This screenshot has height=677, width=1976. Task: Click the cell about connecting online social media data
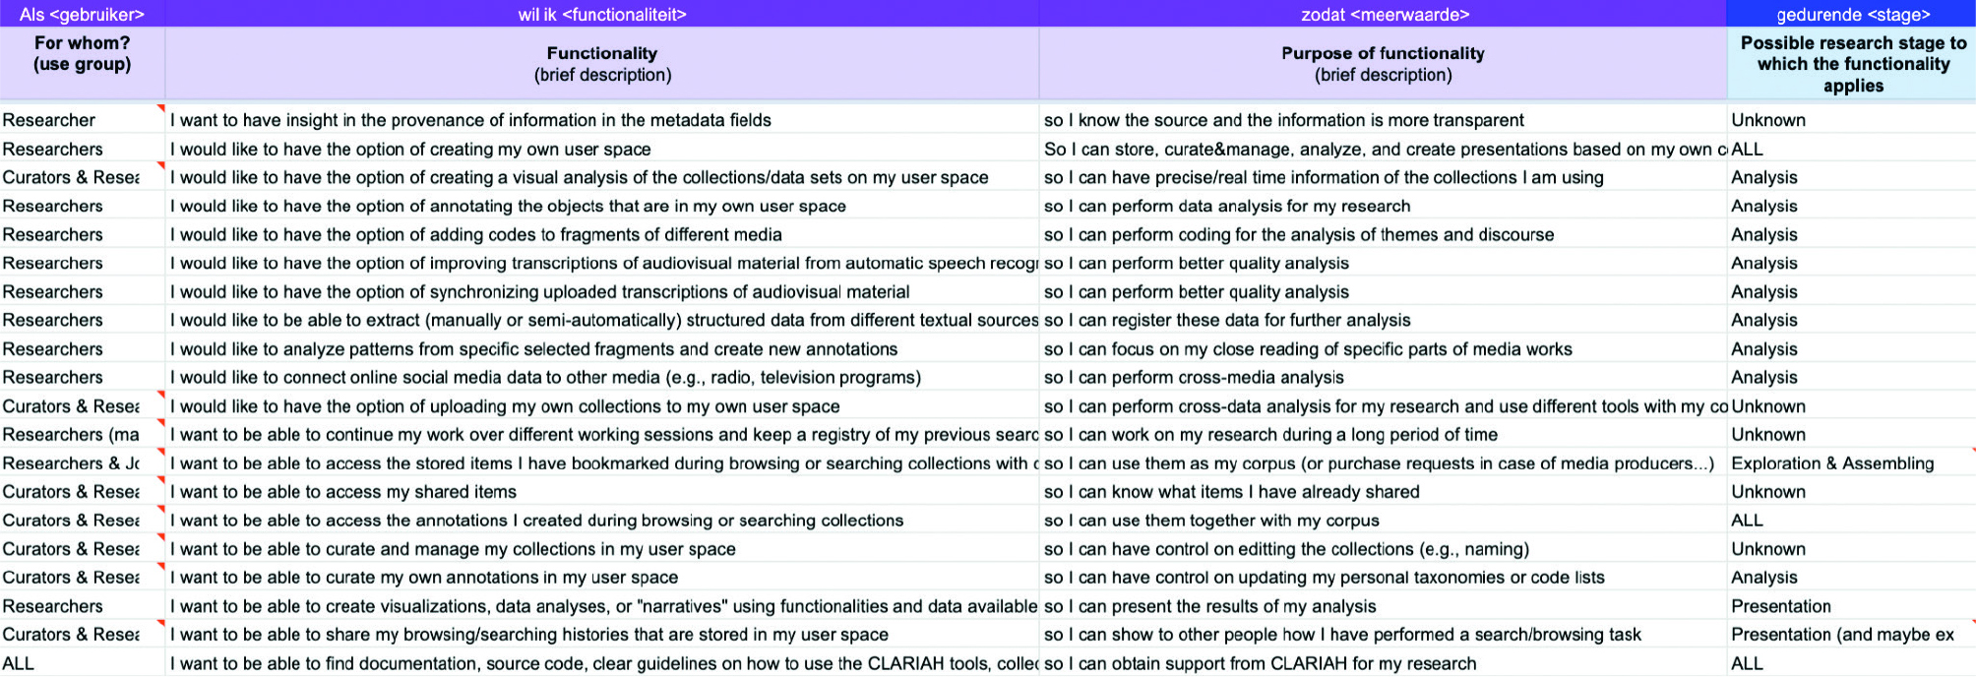click(602, 377)
